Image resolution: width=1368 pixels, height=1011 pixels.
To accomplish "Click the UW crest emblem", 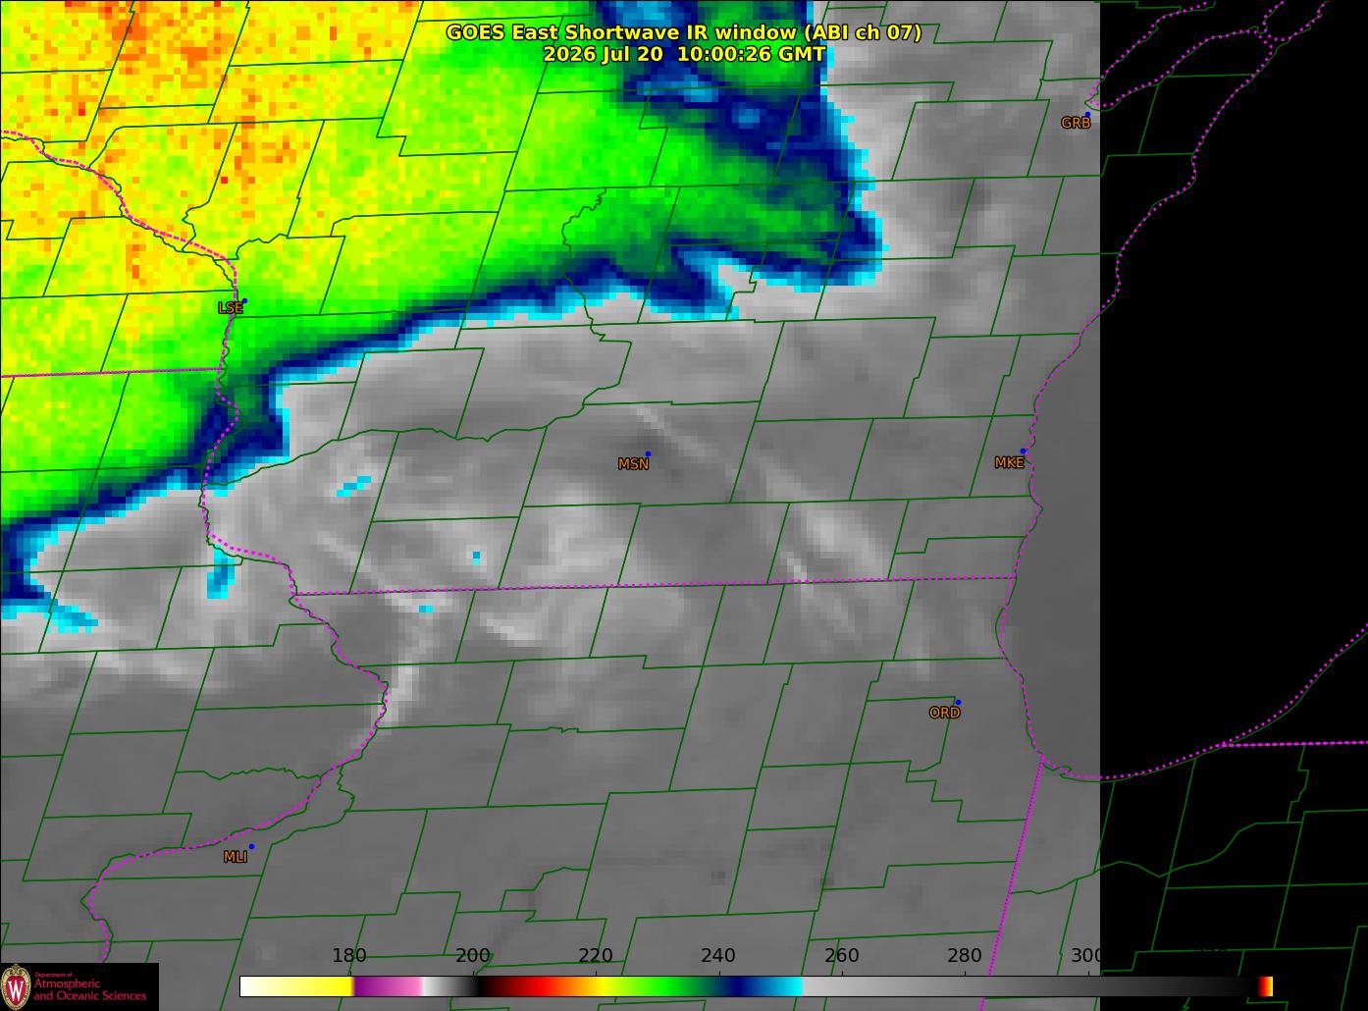I will click(17, 986).
